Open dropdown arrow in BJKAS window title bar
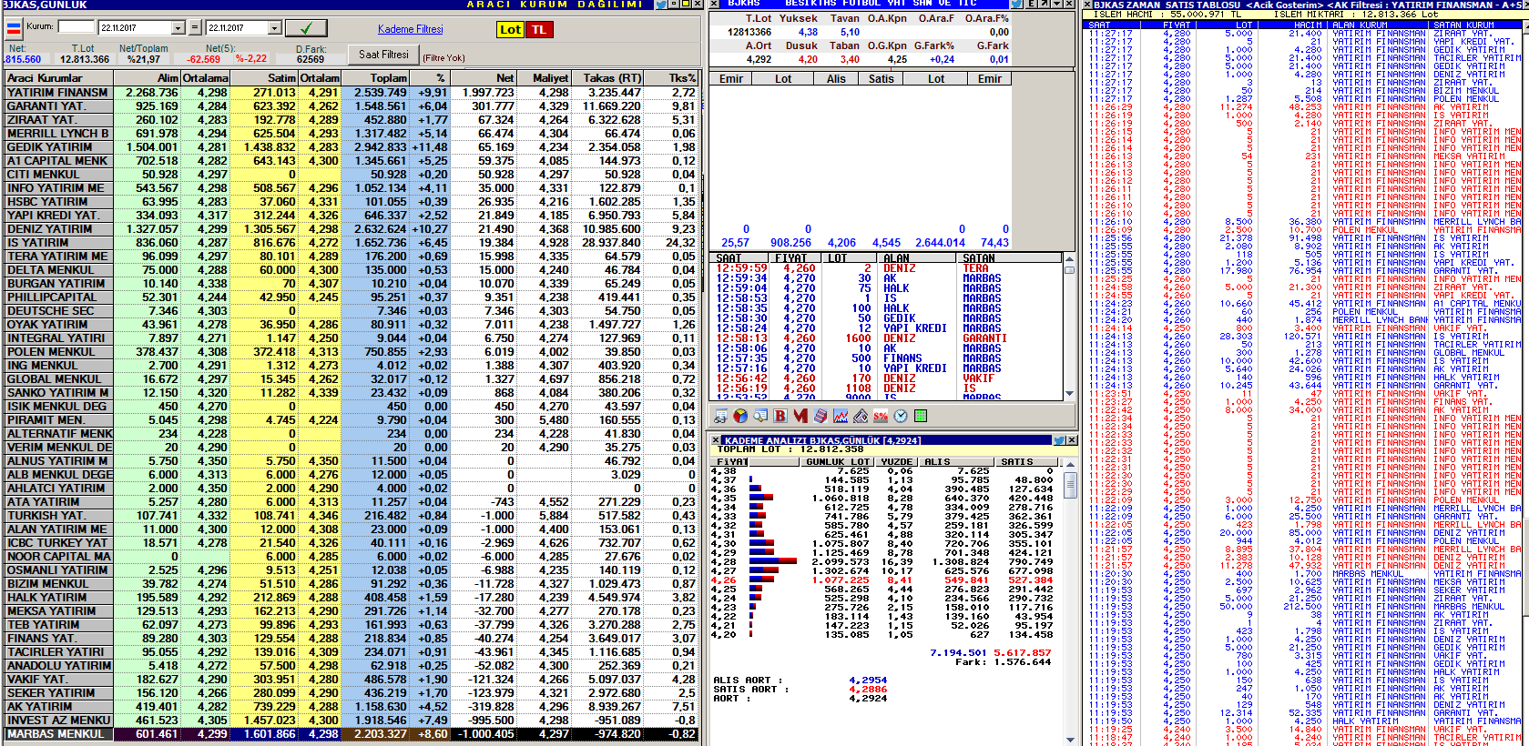1529x746 pixels. [x=1056, y=5]
